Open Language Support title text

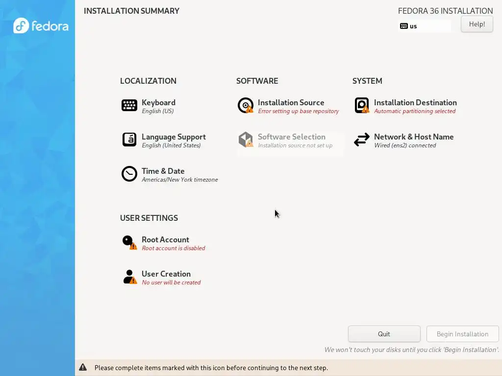(174, 137)
